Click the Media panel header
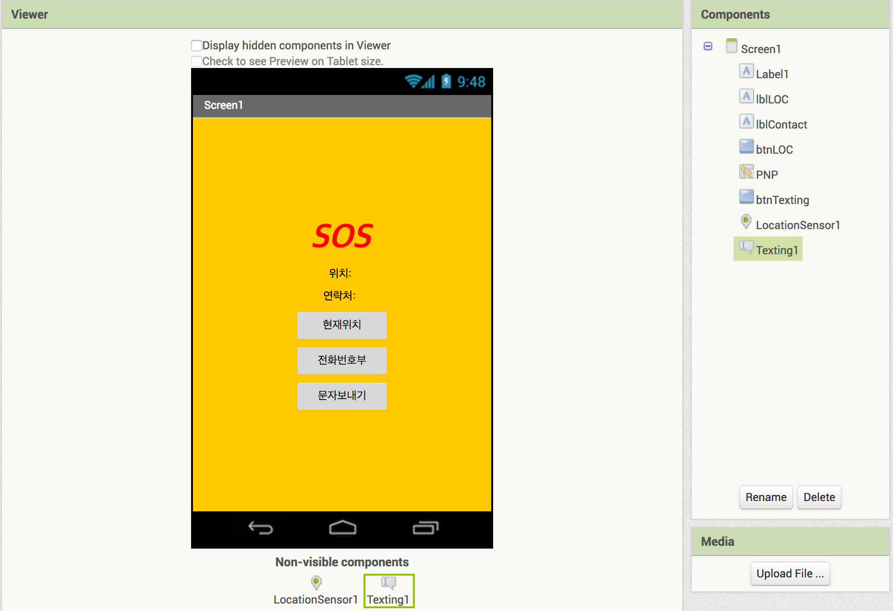The image size is (893, 611). pos(790,542)
